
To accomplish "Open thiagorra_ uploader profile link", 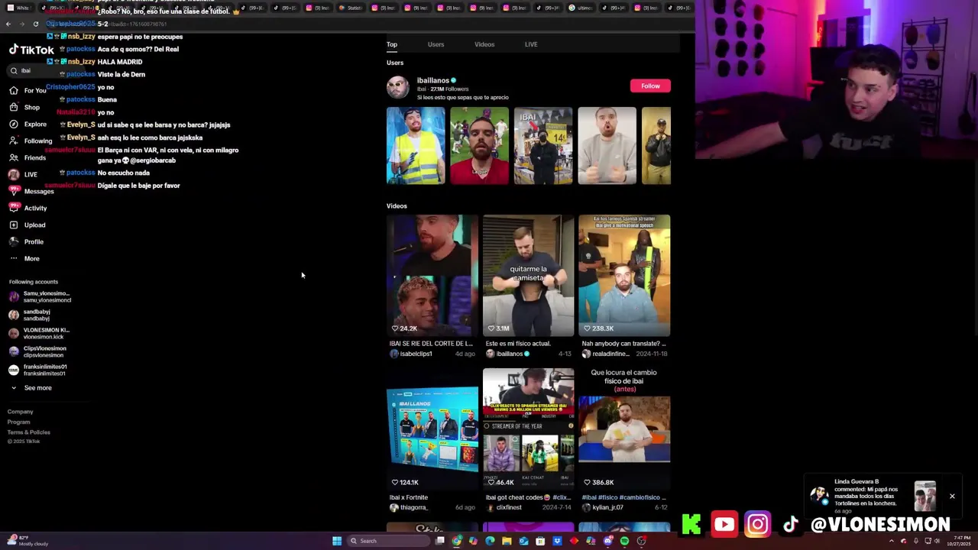I will [x=409, y=507].
